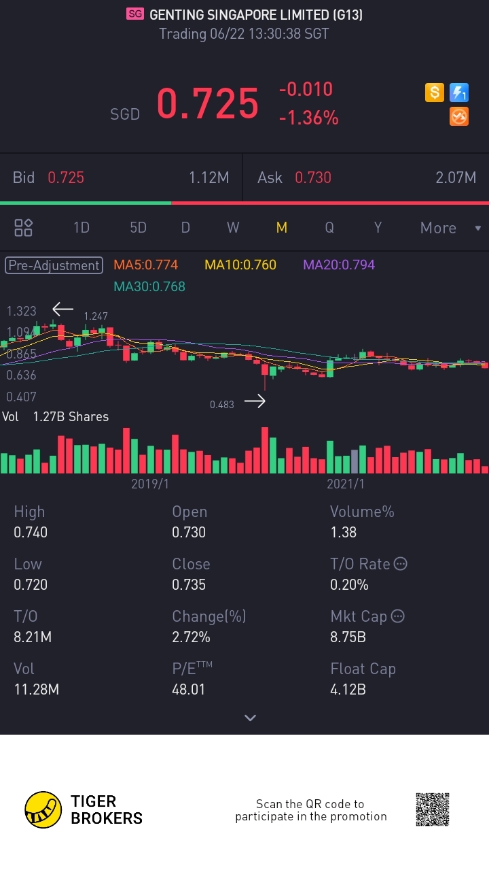Tap the Mkt Cap 8.75B value
489x885 pixels.
coord(348,637)
